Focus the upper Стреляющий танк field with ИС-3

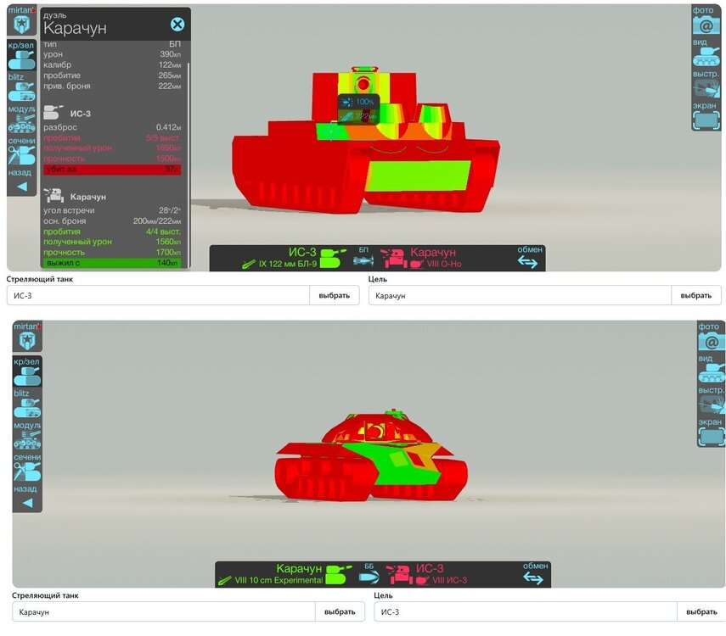158,296
